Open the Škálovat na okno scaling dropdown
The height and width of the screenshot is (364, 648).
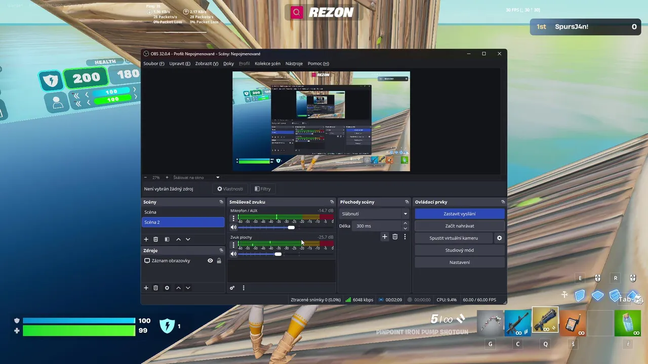pyautogui.click(x=196, y=177)
